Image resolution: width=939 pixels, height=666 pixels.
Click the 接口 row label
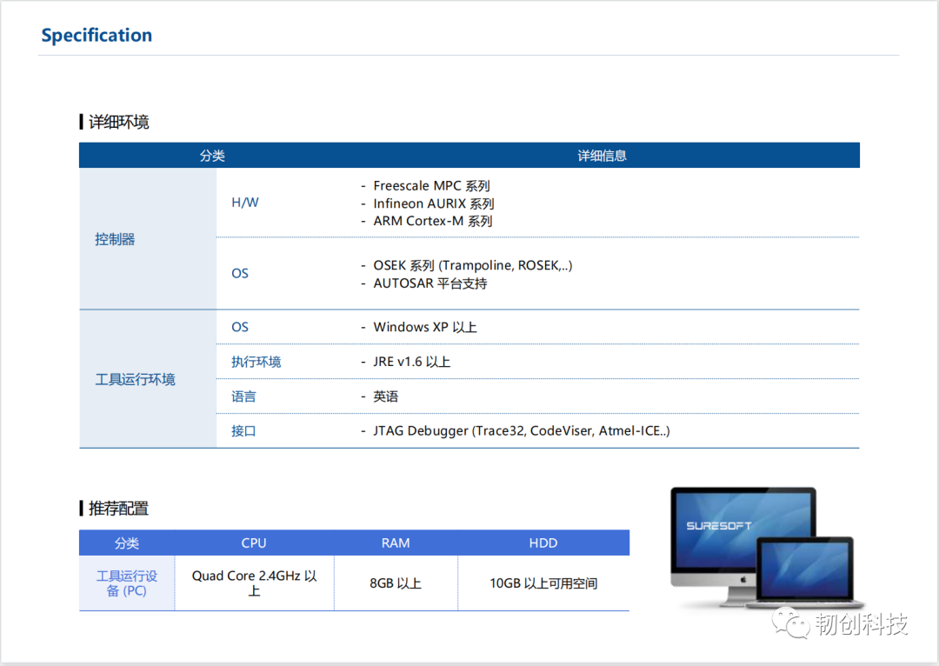point(243,430)
